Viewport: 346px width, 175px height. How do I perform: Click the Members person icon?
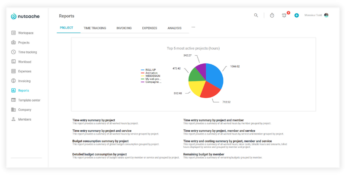(x=13, y=119)
